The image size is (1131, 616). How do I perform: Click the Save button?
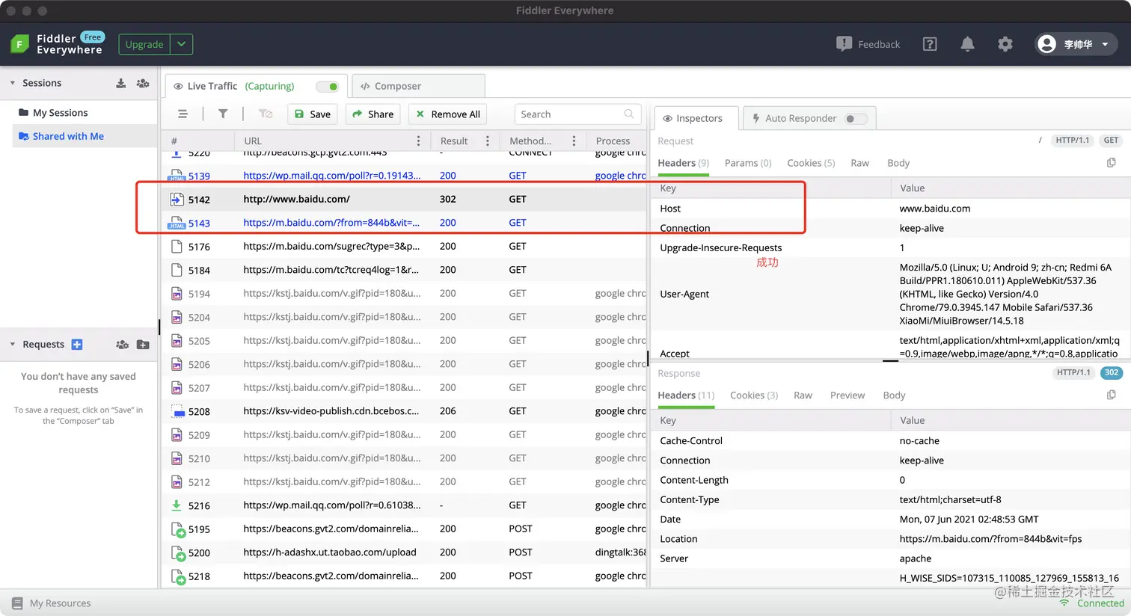(312, 114)
